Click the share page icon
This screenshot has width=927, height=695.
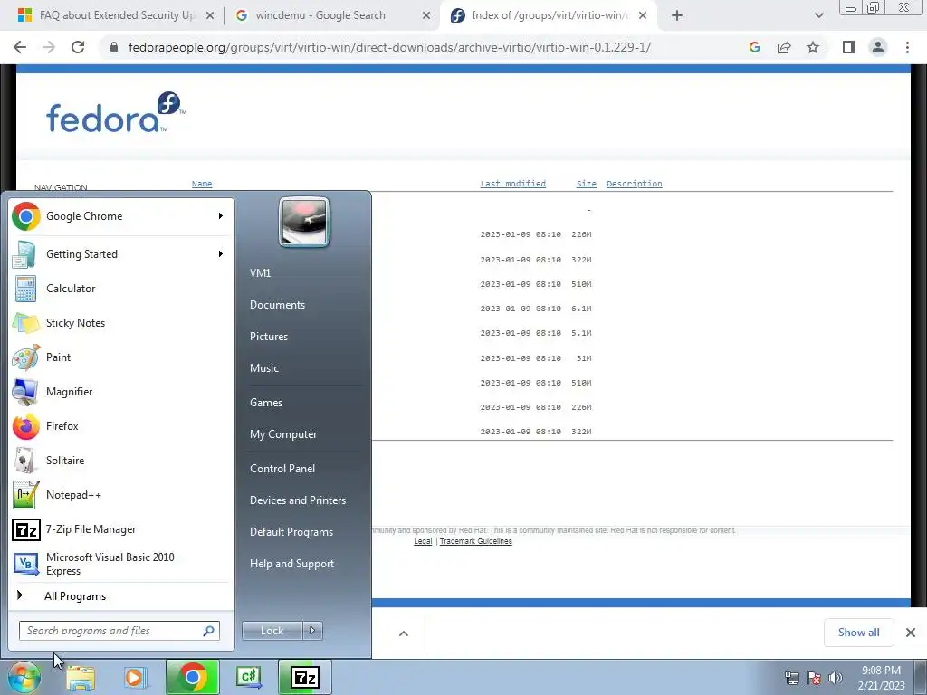[784, 47]
